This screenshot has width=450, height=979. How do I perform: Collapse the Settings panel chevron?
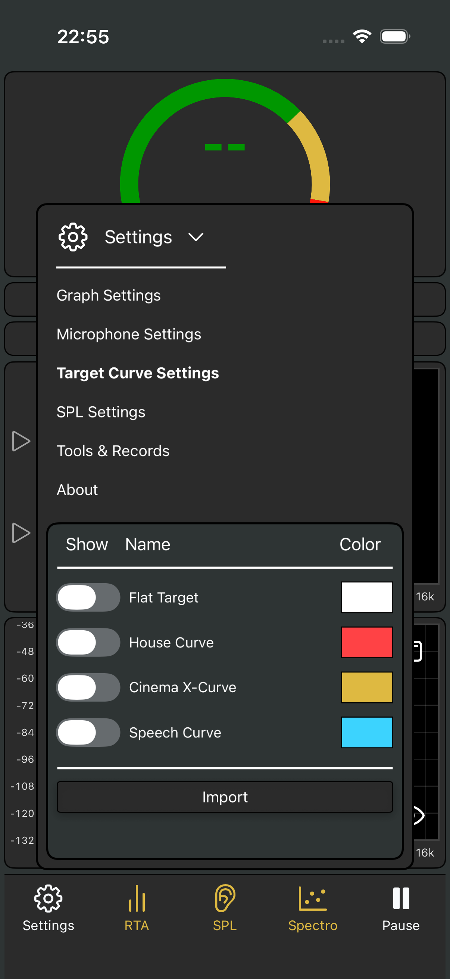[196, 237]
